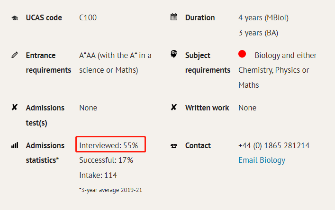
Task: Click the 4 years (MBiol) duration text
Action: (263, 18)
